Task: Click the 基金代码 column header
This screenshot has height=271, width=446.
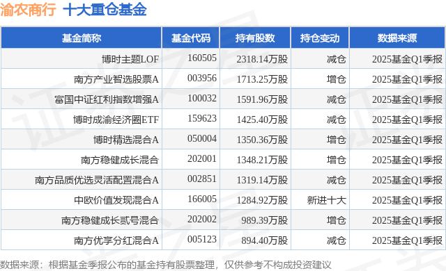Action: coord(191,38)
